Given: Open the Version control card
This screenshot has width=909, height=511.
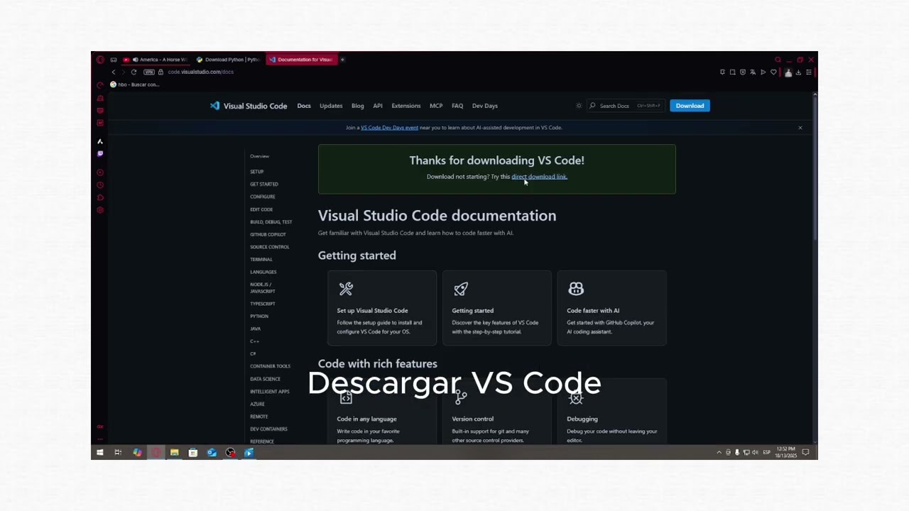Looking at the screenshot, I should pos(497,413).
